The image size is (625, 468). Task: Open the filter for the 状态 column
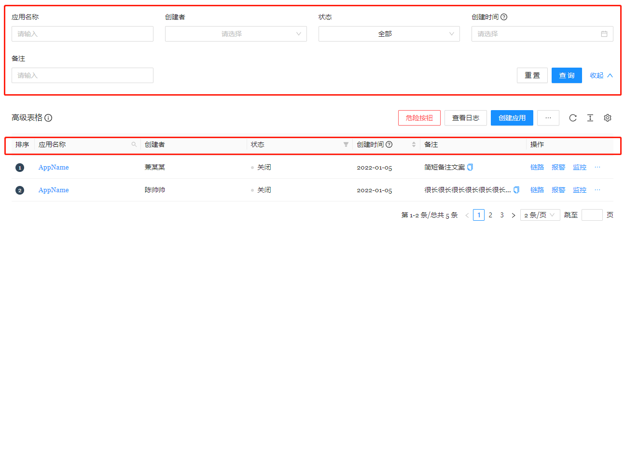346,144
